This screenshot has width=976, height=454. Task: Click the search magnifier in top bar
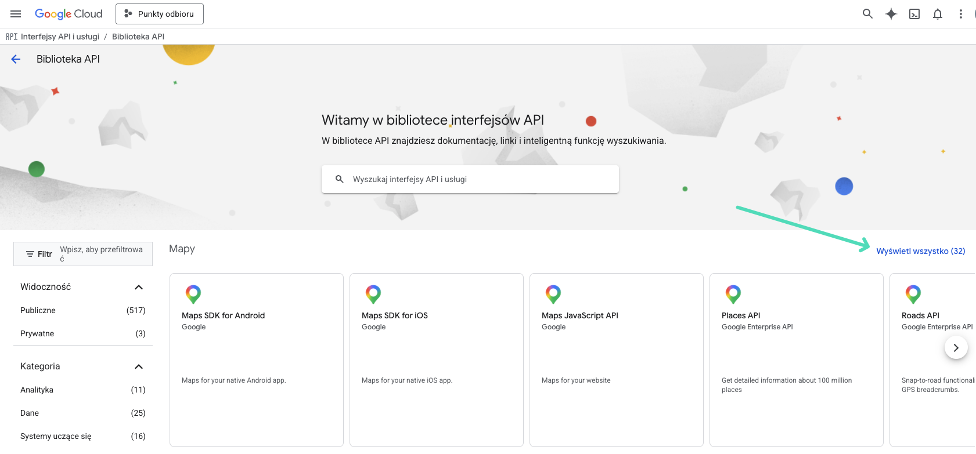867,14
